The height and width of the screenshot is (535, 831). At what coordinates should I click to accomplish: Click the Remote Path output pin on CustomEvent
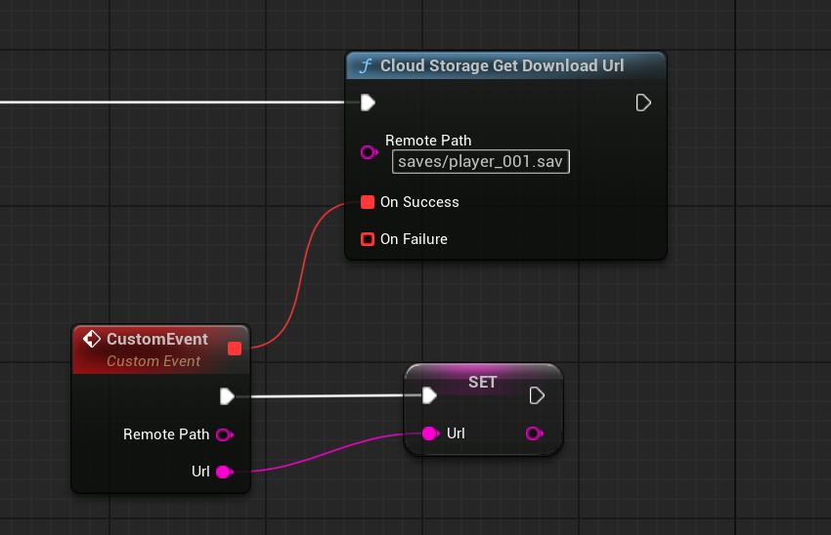224,434
